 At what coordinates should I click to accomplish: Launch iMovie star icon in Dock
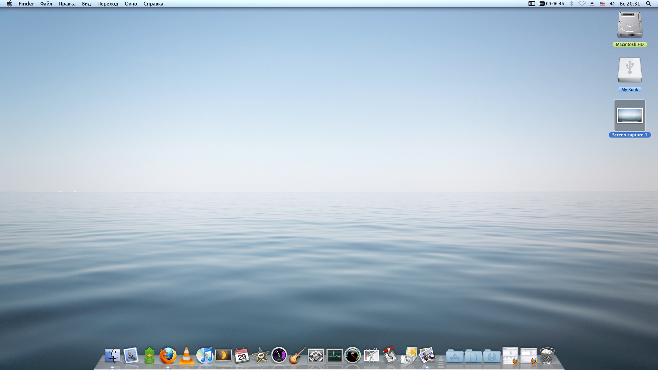pos(260,356)
